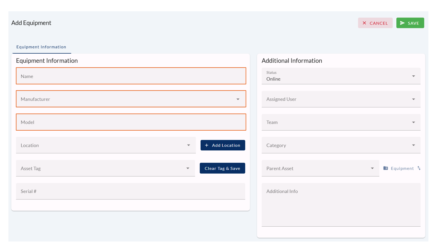
Task: Focus the Name input field
Action: (131, 76)
